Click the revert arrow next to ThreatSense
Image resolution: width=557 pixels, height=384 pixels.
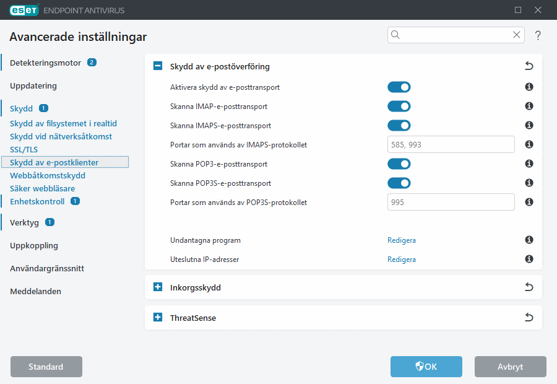click(x=529, y=316)
